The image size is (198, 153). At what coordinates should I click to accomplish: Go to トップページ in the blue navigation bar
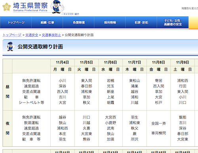(16, 22)
